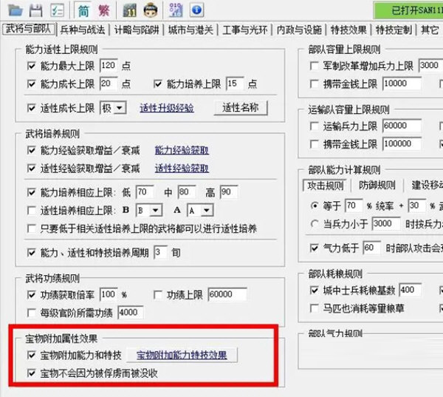The width and height of the screenshot is (443, 397).
Task: Edit 每级官阶所需功绩 field 4000
Action: point(131,313)
